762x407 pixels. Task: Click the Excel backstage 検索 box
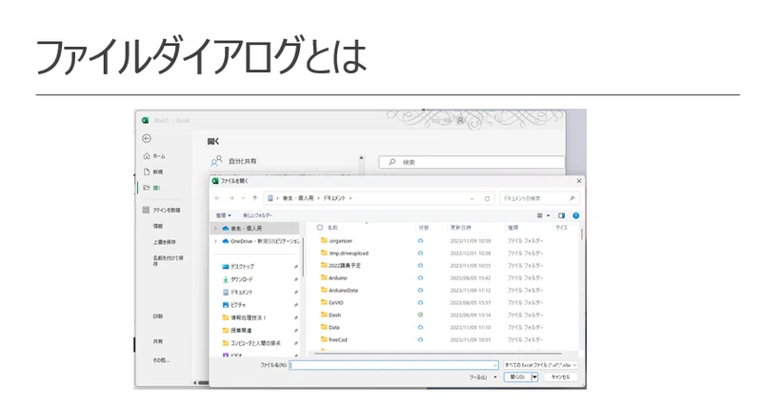(471, 162)
